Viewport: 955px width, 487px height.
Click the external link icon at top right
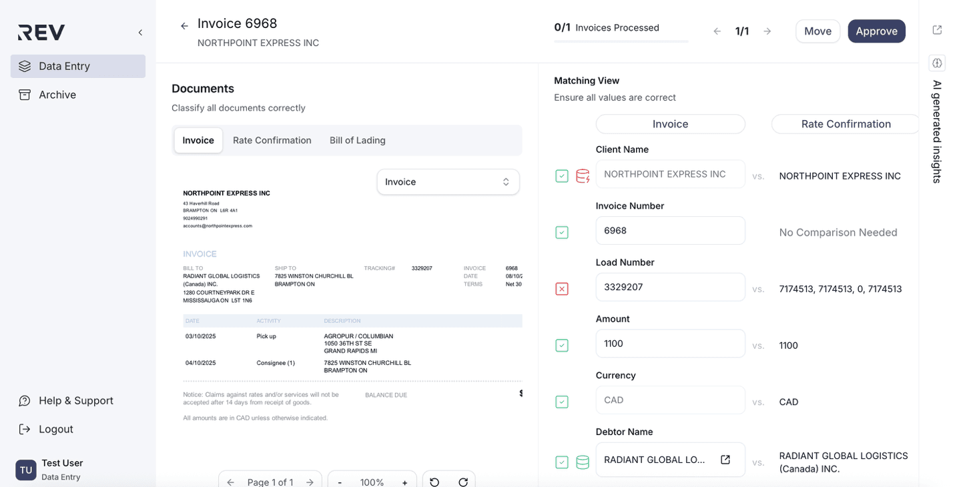pos(937,29)
